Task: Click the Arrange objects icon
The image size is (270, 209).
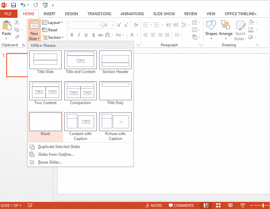Action: pyautogui.click(x=226, y=29)
